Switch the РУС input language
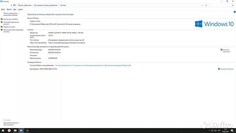 [219, 131]
